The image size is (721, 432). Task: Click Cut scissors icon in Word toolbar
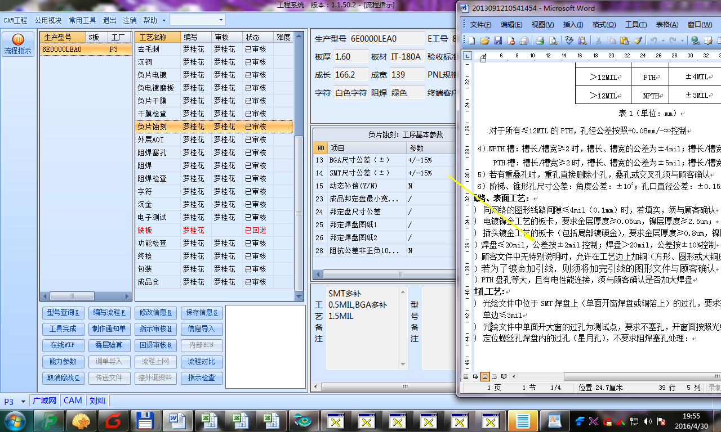[598, 40]
